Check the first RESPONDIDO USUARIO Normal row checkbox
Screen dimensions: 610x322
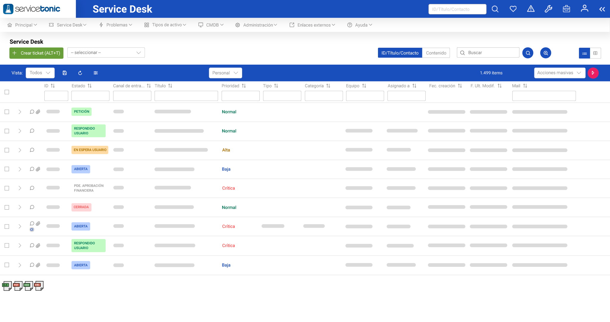[x=7, y=131]
